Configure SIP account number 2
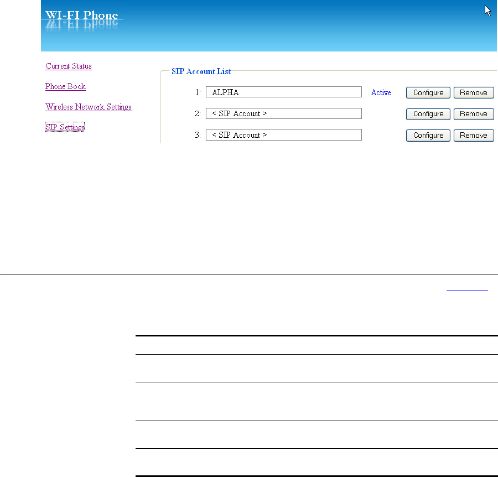Viewport: 498px width, 477px height. pos(428,114)
